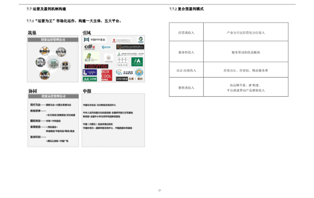This screenshot has width=314, height=198.
Task: Click the '智慧科创' circle in the diagram
Action: [x=45, y=75]
